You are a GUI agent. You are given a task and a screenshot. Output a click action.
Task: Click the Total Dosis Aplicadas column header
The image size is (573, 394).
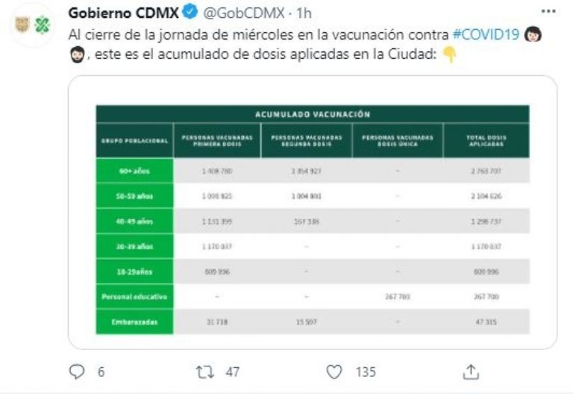click(x=486, y=141)
